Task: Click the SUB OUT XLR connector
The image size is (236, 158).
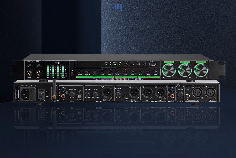Action: (107, 93)
